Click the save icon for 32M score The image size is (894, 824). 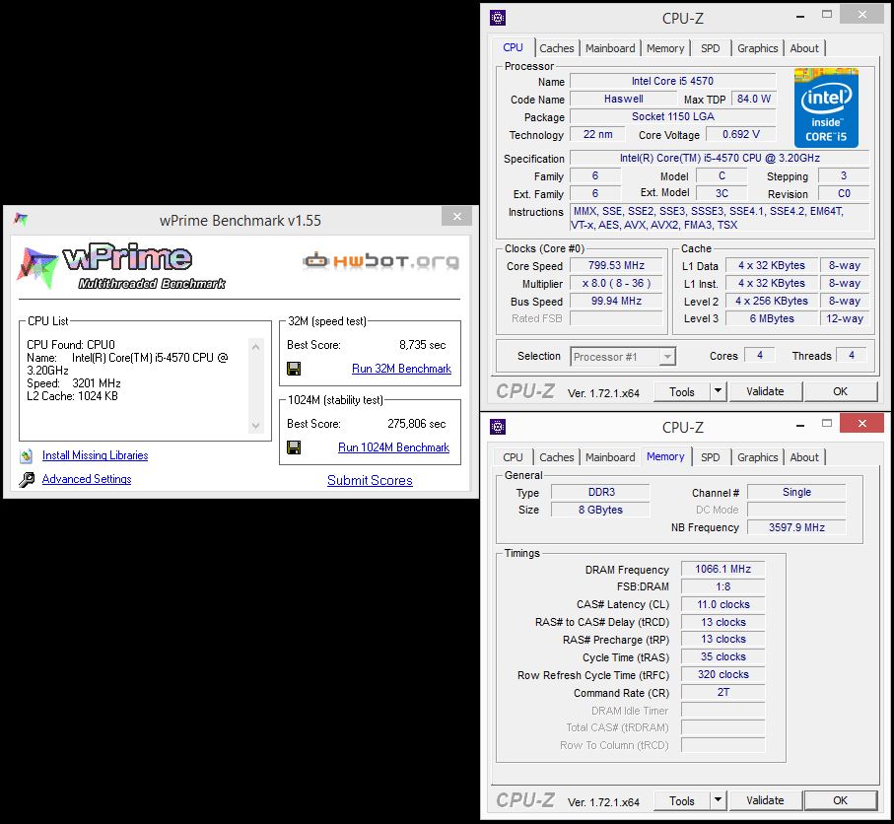click(x=294, y=369)
